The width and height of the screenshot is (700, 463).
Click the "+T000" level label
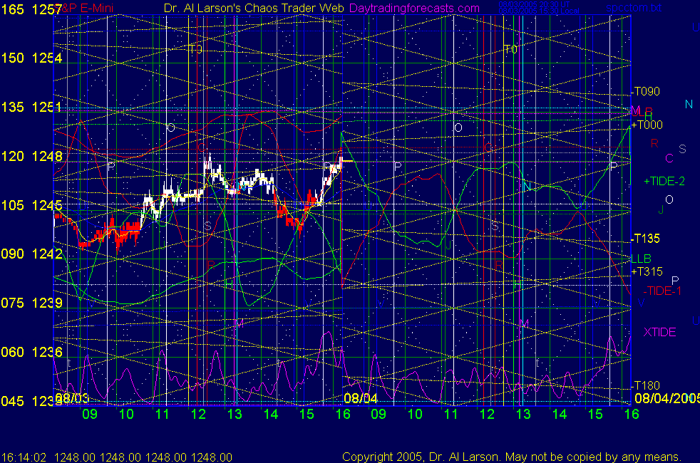click(x=647, y=125)
